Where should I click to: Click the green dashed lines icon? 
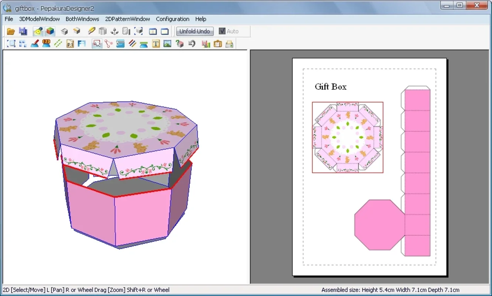(x=58, y=44)
